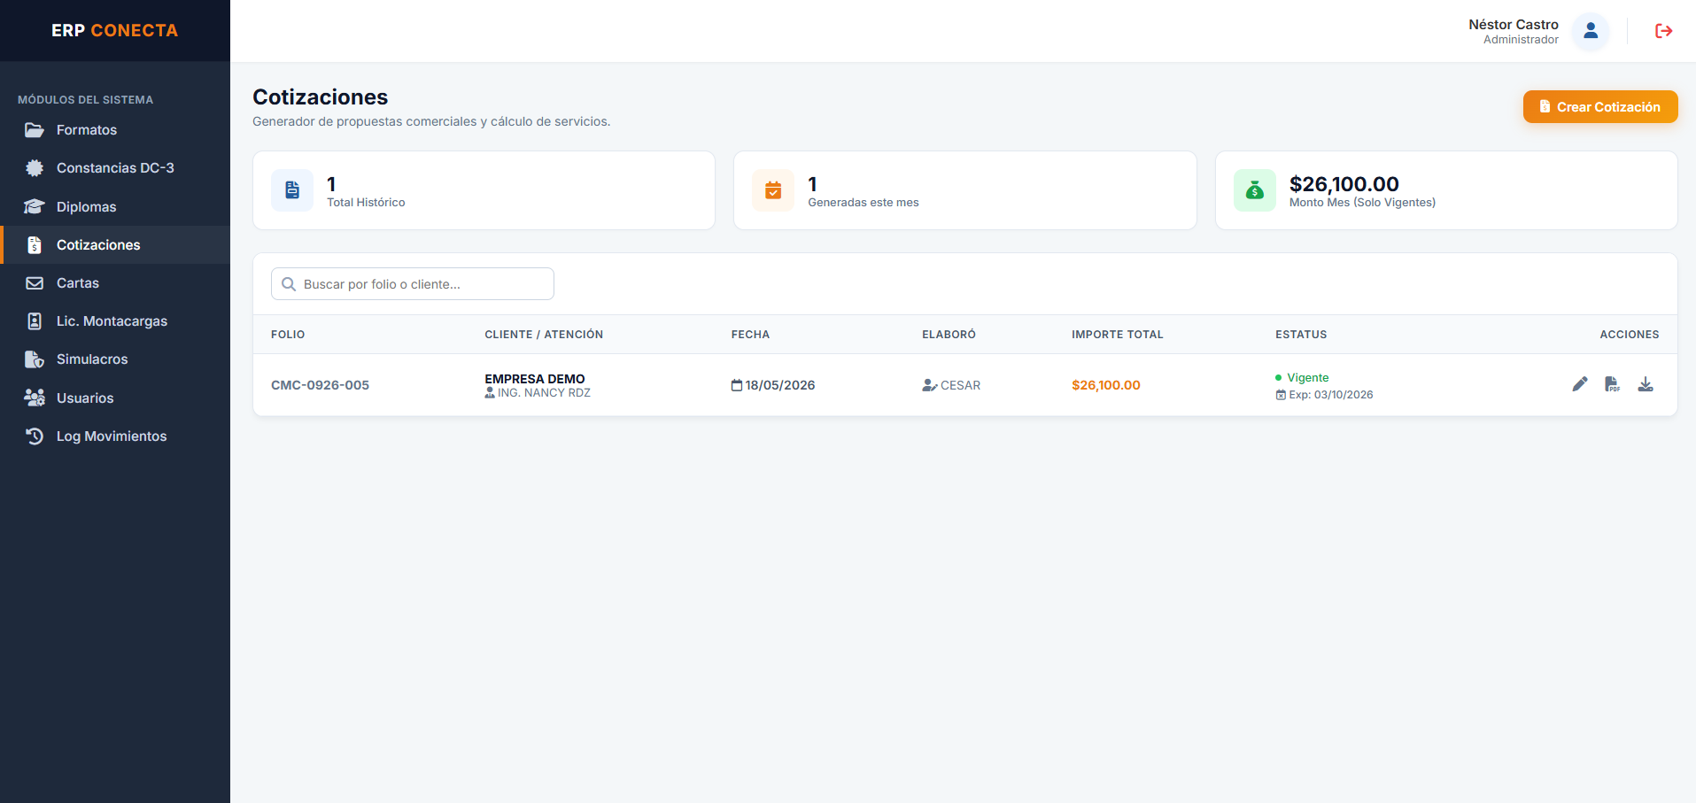Open the Usuarios management page
Screen dimensions: 1696x803
(x=115, y=398)
